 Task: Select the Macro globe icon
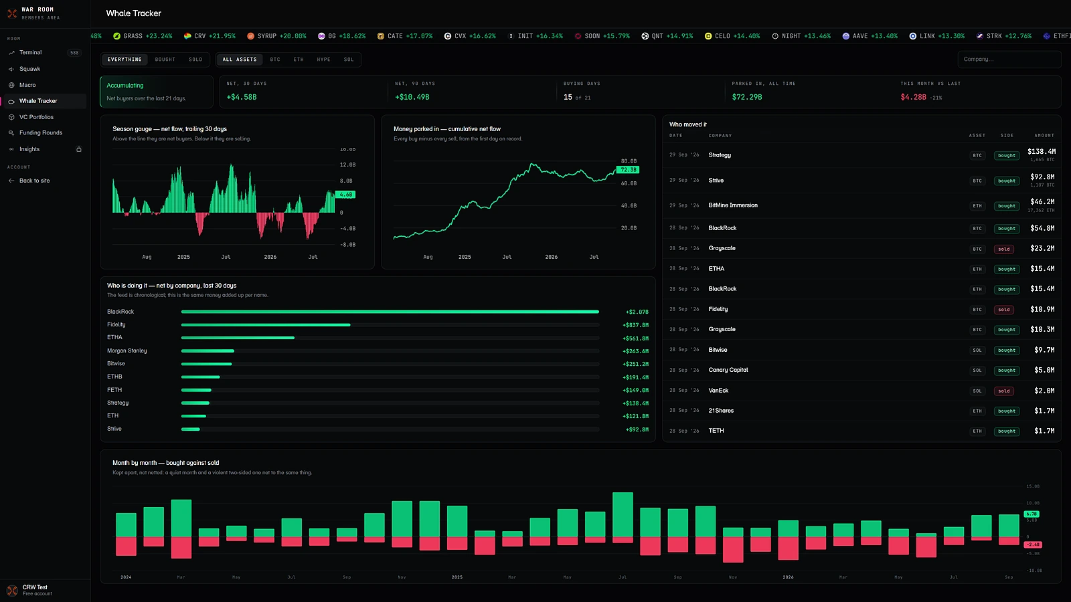(11, 85)
